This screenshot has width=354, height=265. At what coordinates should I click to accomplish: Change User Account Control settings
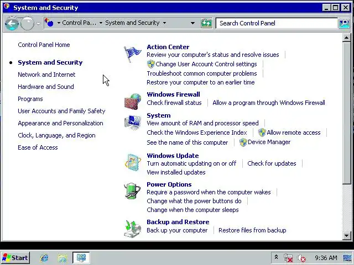pyautogui.click(x=206, y=64)
